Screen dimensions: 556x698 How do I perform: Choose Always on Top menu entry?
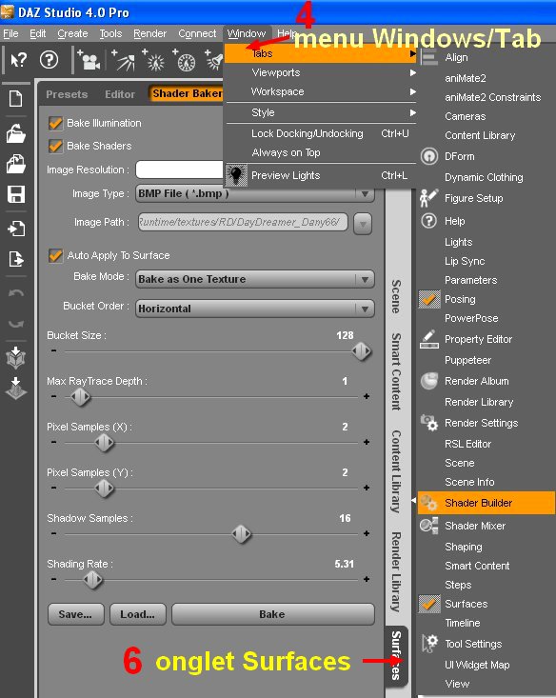pos(321,152)
